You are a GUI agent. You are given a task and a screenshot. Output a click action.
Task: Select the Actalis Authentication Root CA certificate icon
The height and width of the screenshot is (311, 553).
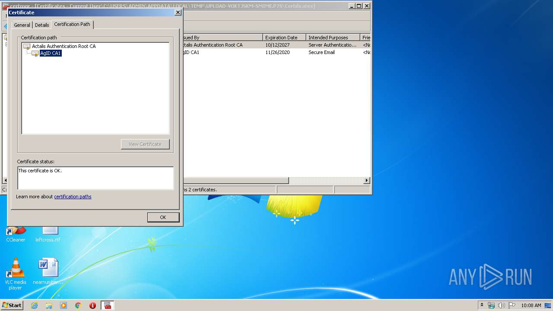pyautogui.click(x=27, y=46)
